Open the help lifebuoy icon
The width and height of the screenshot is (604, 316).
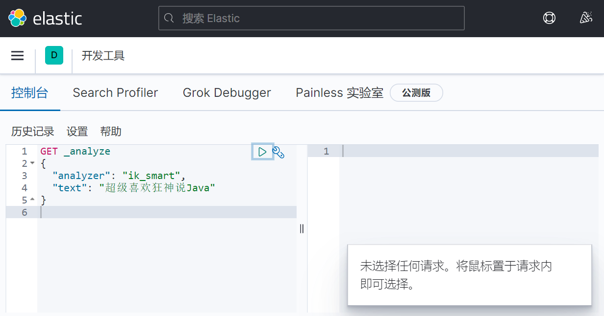coord(549,18)
